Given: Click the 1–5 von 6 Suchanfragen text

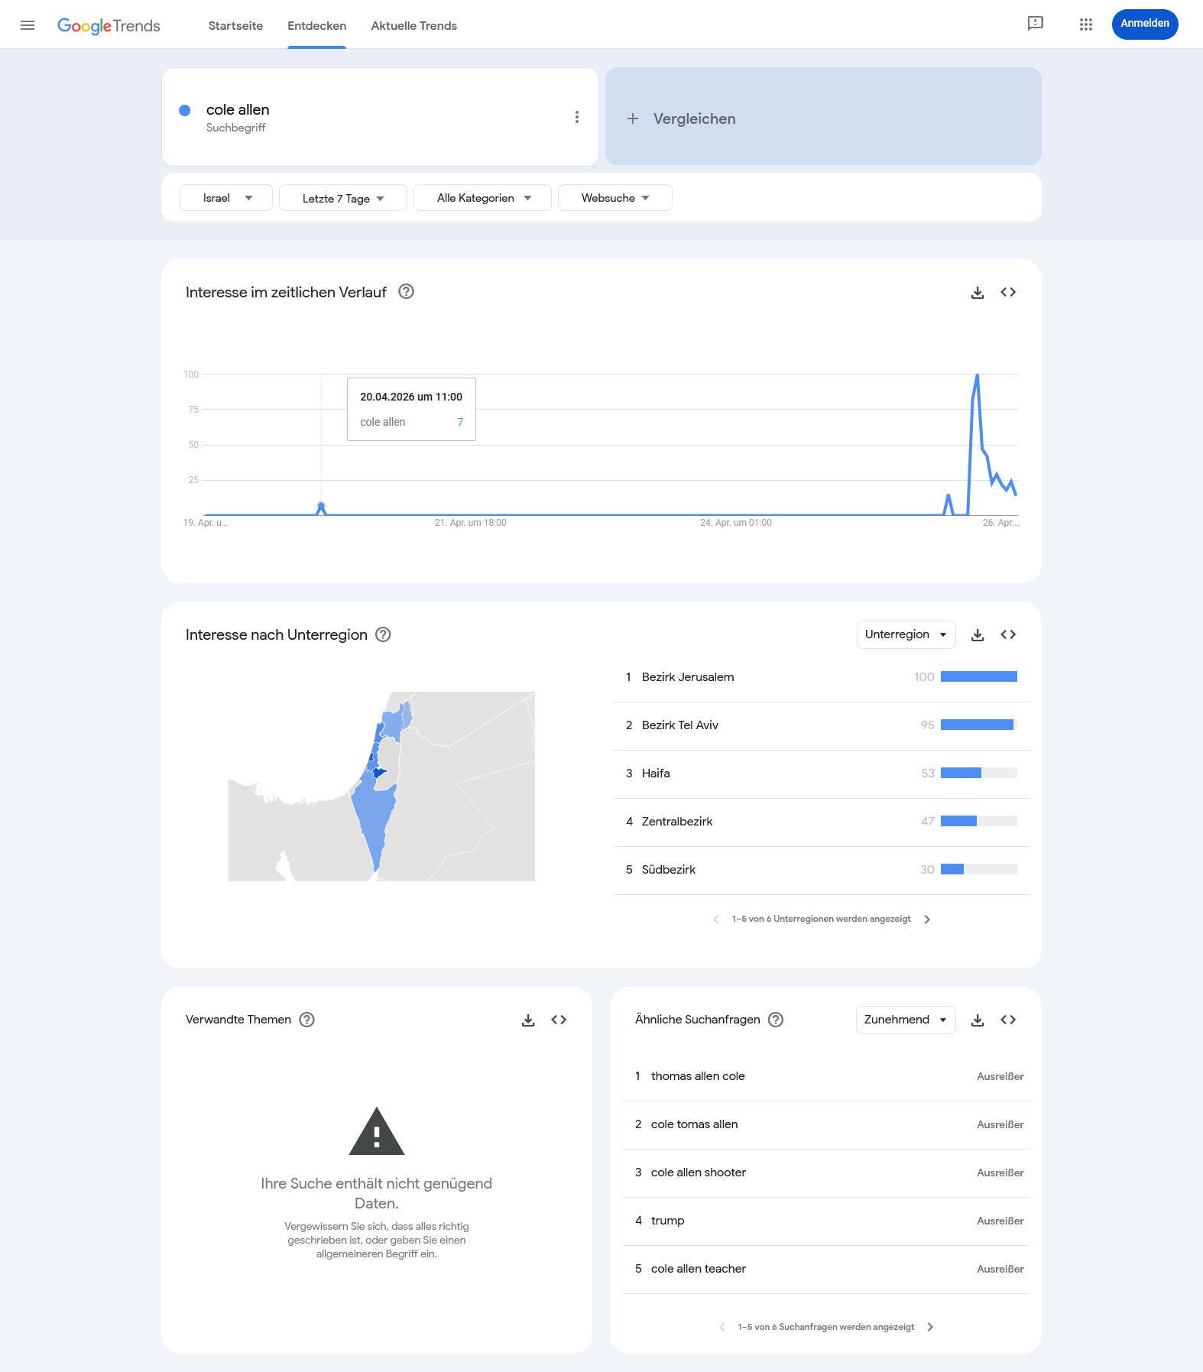Looking at the screenshot, I should [x=826, y=1327].
